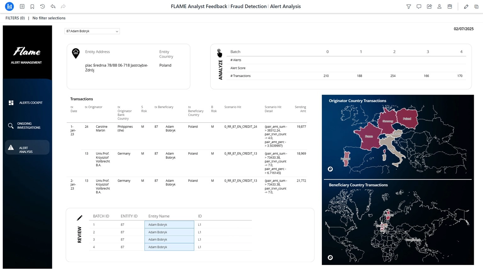Click the share export icon

pos(429,6)
